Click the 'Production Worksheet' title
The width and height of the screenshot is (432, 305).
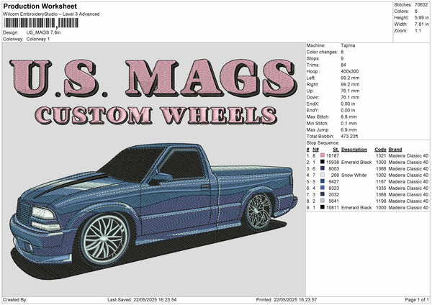coord(40,6)
